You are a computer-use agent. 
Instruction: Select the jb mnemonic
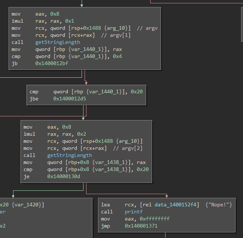tap(15, 63)
